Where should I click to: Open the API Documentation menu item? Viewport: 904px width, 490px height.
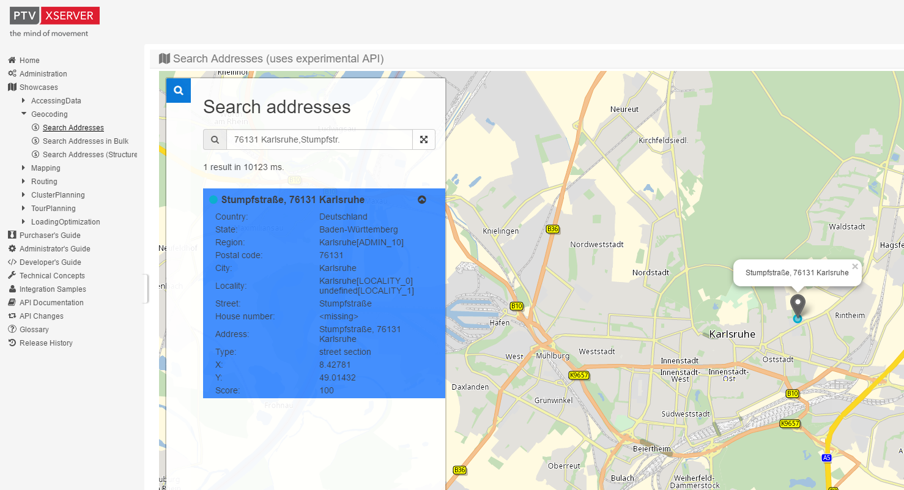51,303
